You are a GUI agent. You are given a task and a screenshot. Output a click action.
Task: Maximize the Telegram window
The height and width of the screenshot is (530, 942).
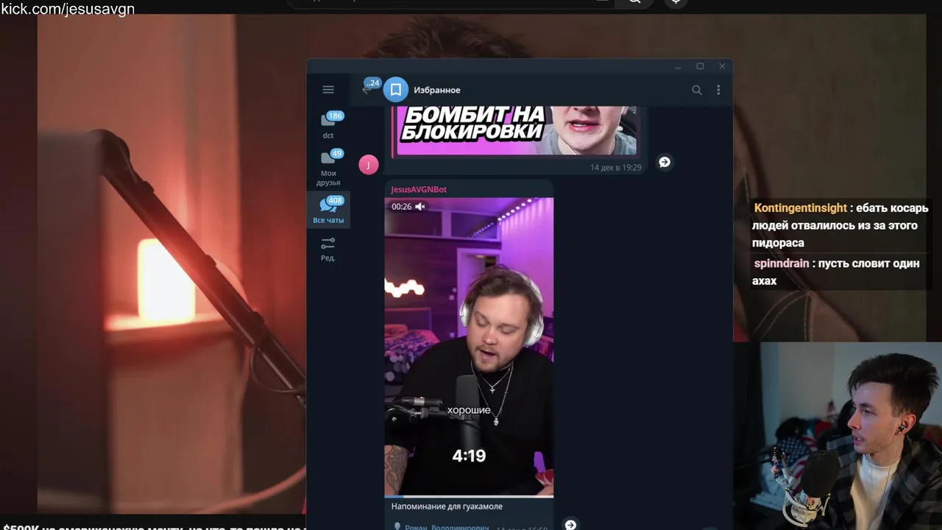point(700,66)
